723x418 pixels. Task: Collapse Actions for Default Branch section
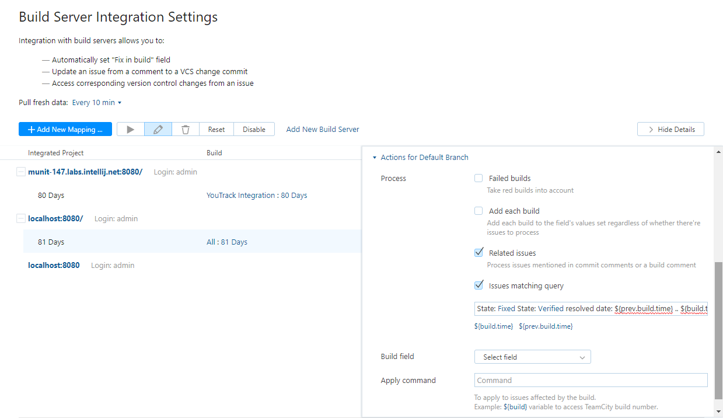point(375,158)
